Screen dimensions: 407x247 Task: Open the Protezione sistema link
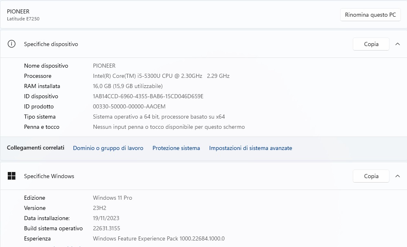pyautogui.click(x=176, y=148)
